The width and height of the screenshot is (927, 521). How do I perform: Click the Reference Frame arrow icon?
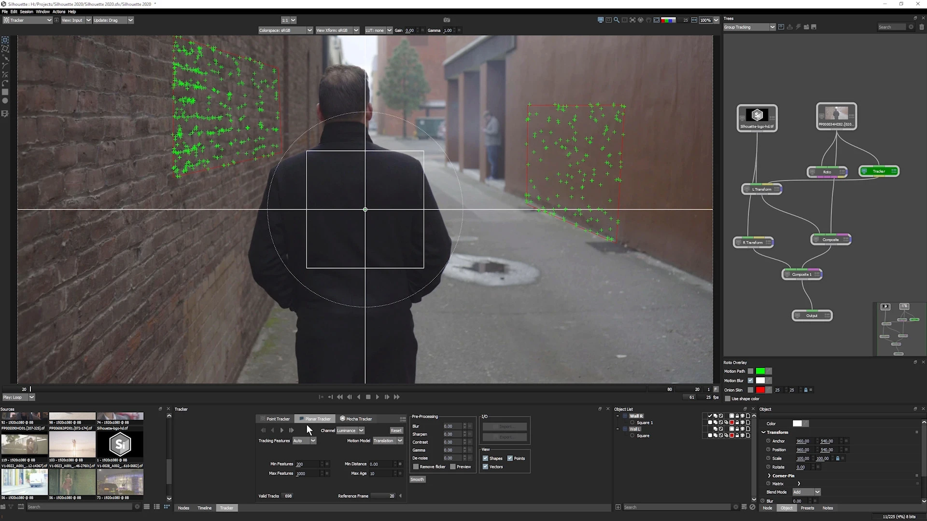tap(400, 496)
